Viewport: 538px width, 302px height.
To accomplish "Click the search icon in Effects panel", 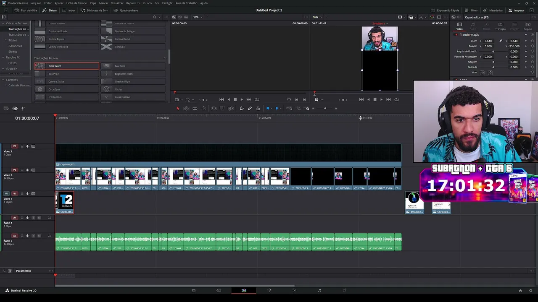I will pyautogui.click(x=154, y=17).
